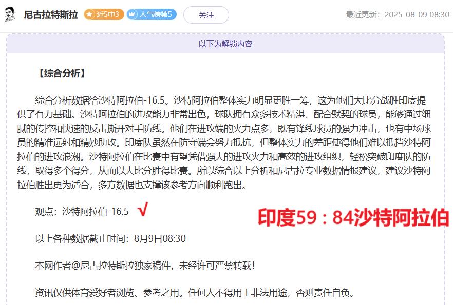Click the 【综合分析】 heading

coord(62,73)
